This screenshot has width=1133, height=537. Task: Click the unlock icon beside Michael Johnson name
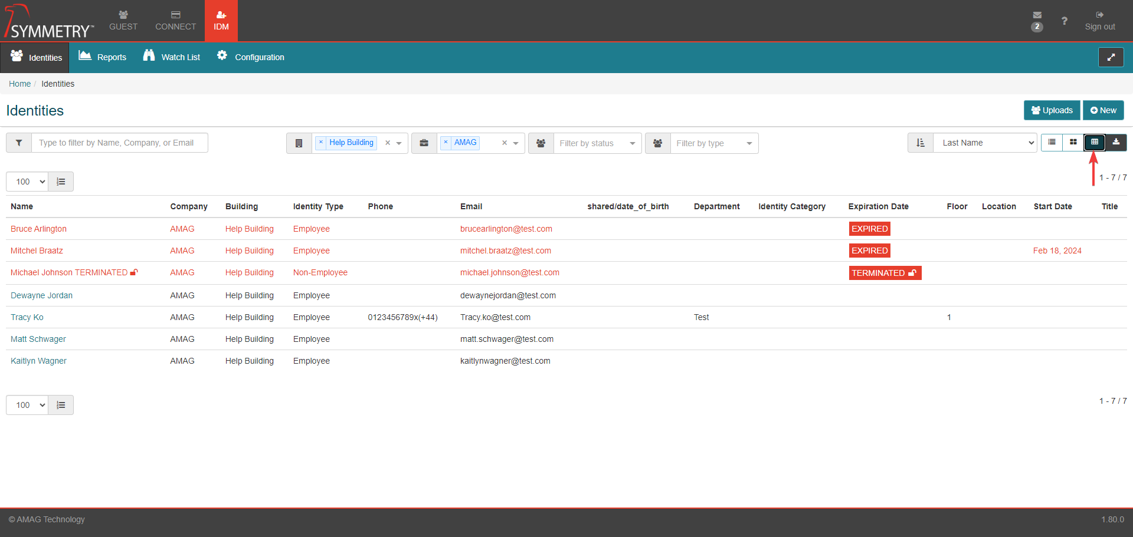click(x=134, y=272)
